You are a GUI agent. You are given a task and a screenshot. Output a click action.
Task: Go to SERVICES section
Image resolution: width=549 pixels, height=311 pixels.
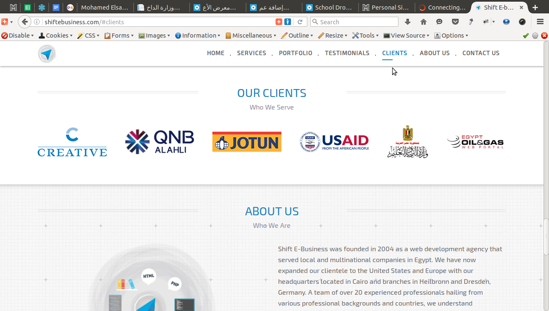pyautogui.click(x=252, y=53)
